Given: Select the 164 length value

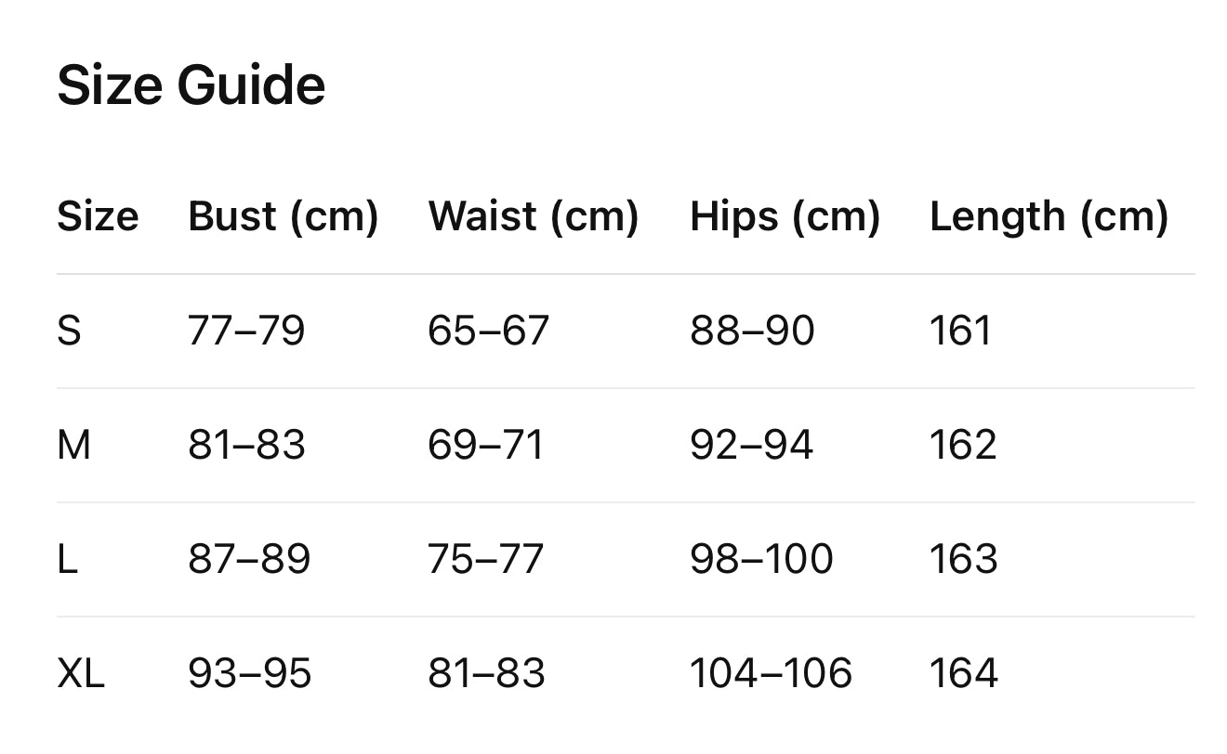Looking at the screenshot, I should (x=964, y=673).
